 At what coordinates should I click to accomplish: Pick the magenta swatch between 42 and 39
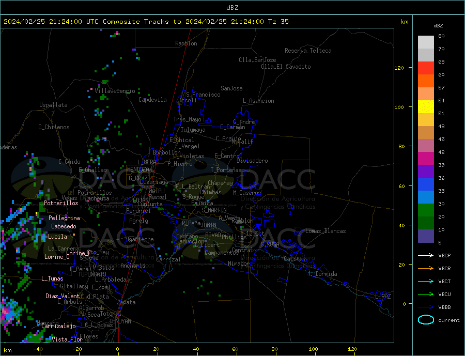(426, 159)
